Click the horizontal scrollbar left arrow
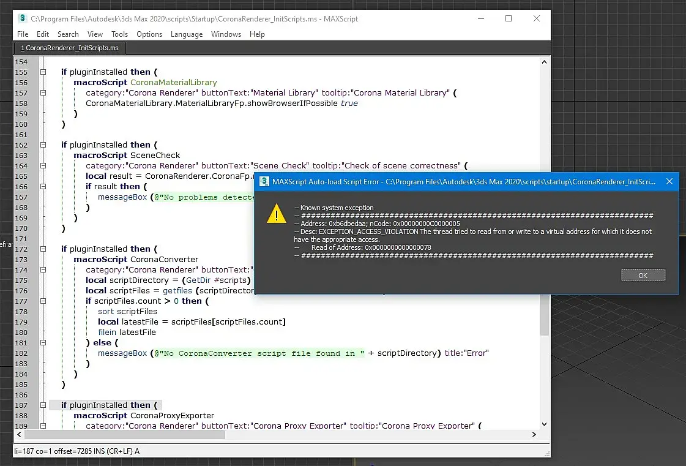Viewport: 686px width, 466px height. (19, 435)
